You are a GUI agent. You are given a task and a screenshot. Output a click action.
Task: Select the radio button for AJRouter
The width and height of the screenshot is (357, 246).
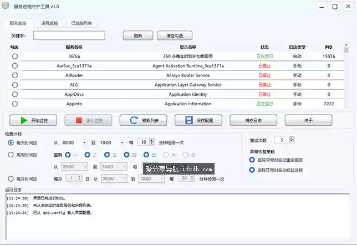pyautogui.click(x=15, y=75)
